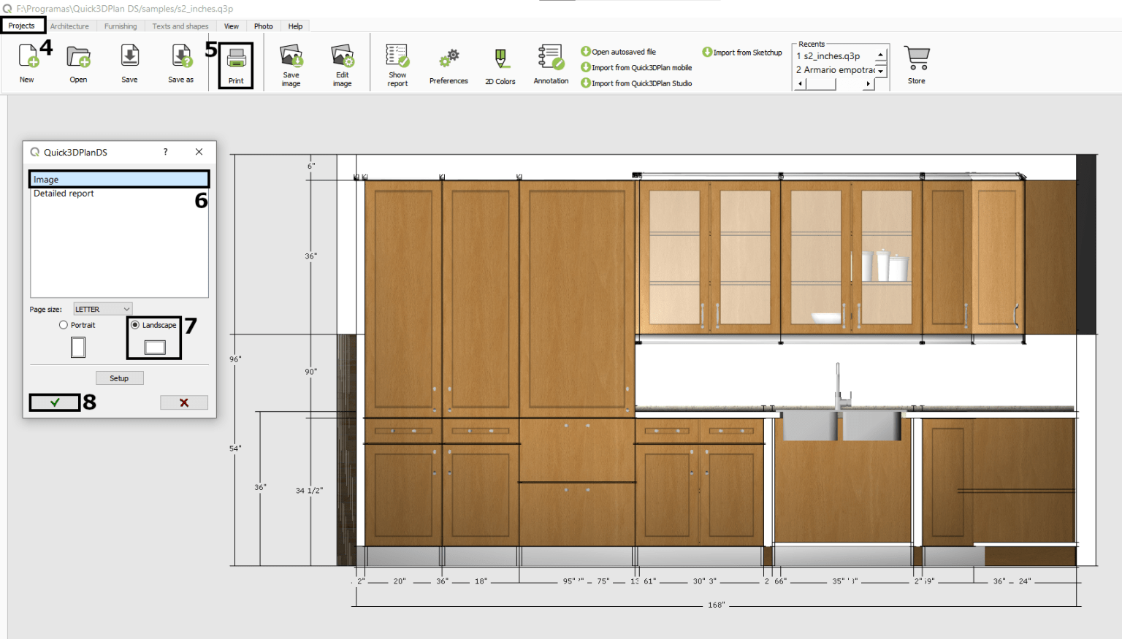Open the Photo menu
Screen dimensions: 1122x639
(x=263, y=26)
